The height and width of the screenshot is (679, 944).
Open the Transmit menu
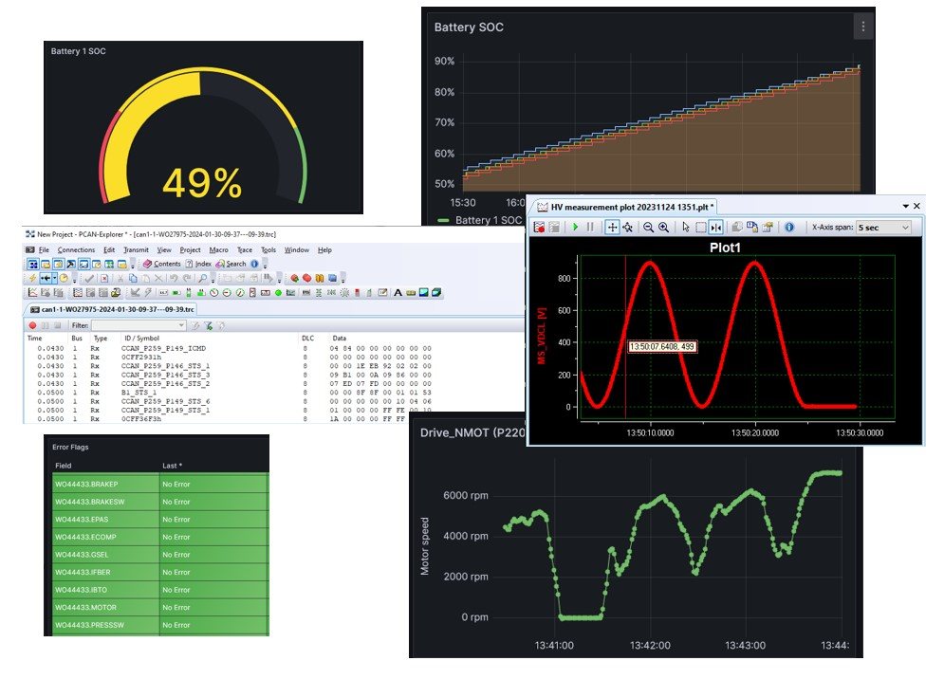tap(136, 249)
